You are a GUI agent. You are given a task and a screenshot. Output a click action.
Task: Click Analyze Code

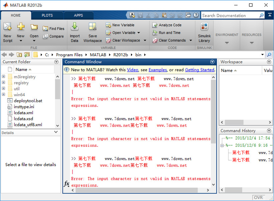point(167,25)
